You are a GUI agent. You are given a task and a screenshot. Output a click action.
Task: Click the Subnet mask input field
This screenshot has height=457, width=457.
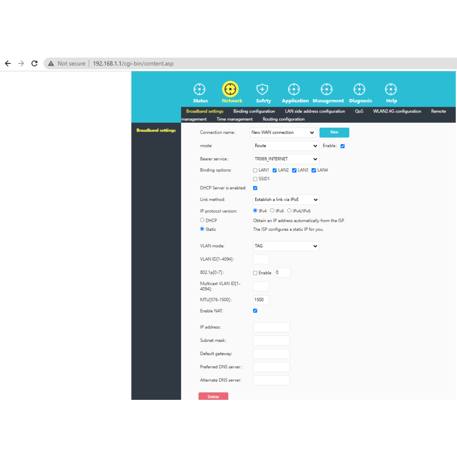tap(271, 341)
